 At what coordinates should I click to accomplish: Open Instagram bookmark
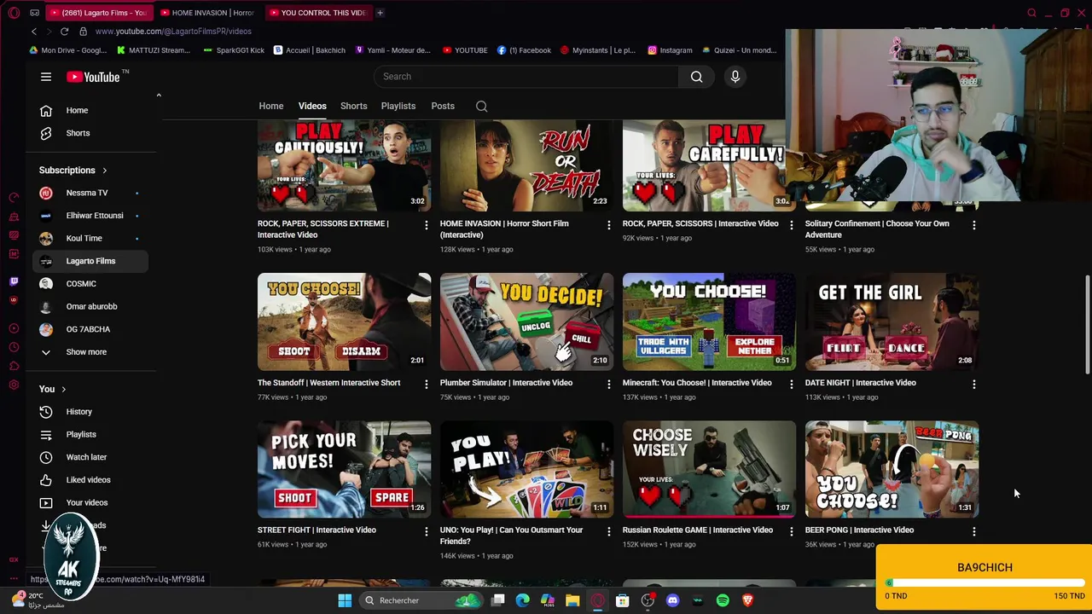[670, 50]
